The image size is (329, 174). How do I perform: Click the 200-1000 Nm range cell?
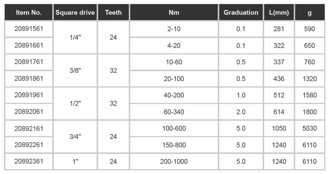click(x=174, y=161)
